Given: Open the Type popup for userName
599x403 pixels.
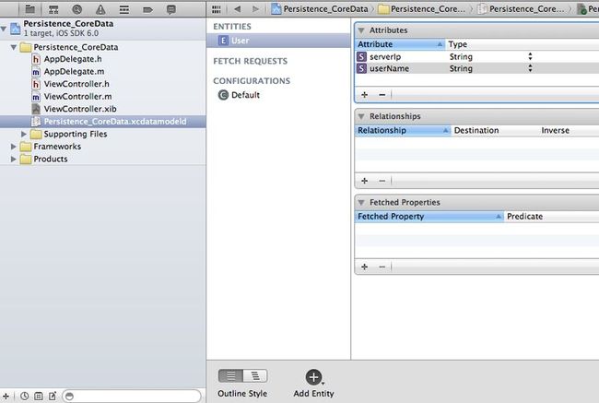Looking at the screenshot, I should click(x=530, y=68).
